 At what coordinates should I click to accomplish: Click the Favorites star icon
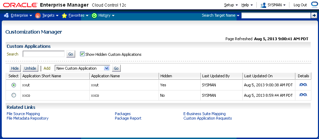[x=64, y=16]
